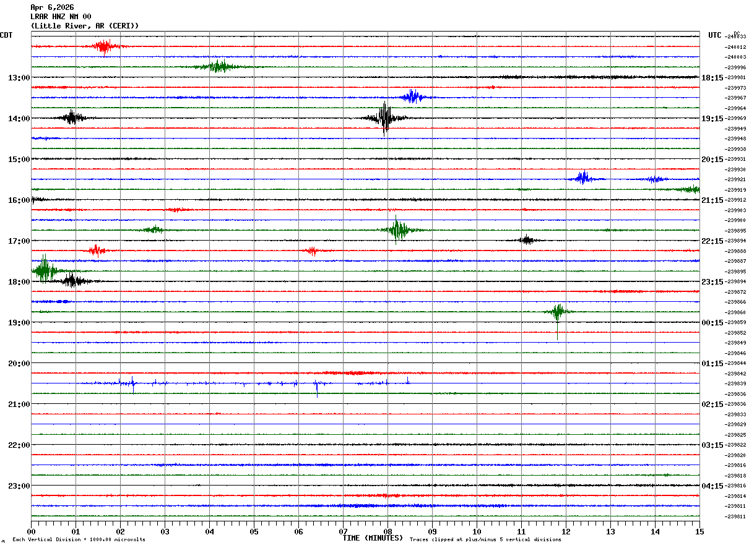Select the DC offset value -239822
The height and width of the screenshot is (548, 749).
coord(735,445)
